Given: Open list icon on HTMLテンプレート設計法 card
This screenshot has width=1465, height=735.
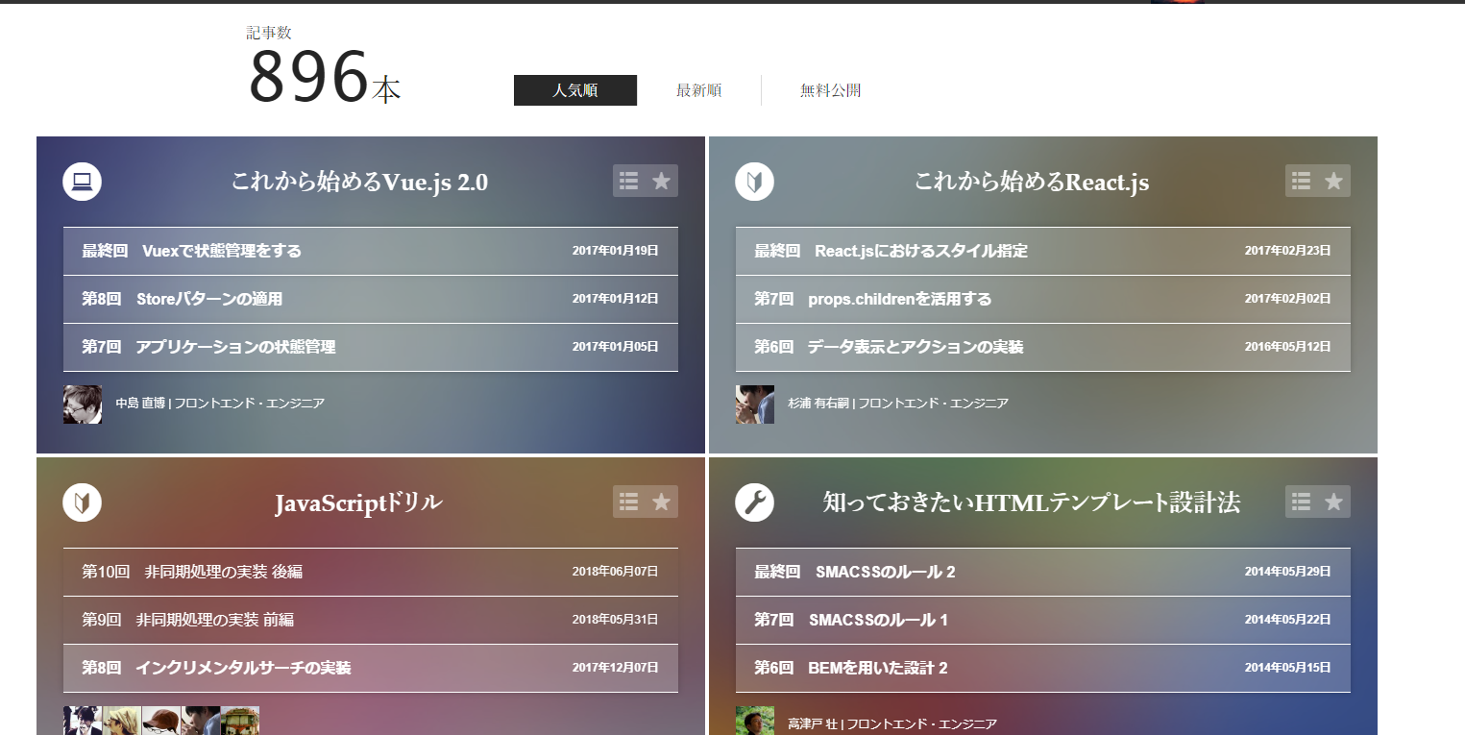Looking at the screenshot, I should pyautogui.click(x=1302, y=502).
